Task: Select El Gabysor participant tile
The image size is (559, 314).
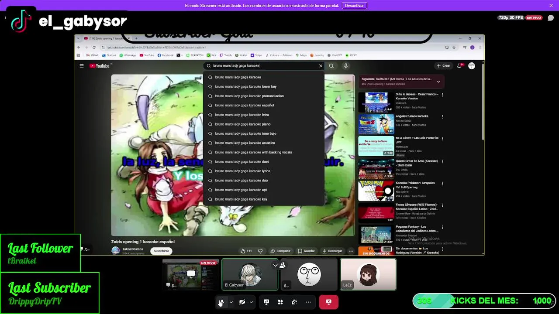Action: tap(250, 274)
